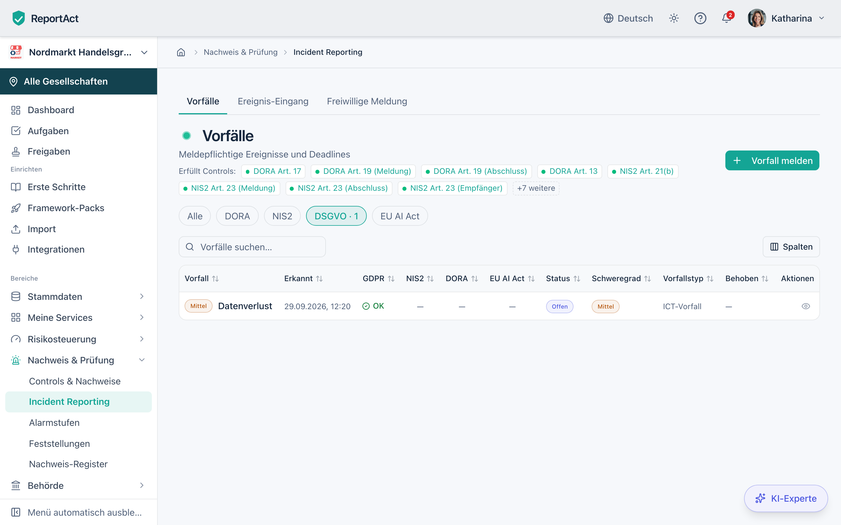Screen dimensions: 841x525
Task: Expand the Meine Services section
Action: click(79, 317)
